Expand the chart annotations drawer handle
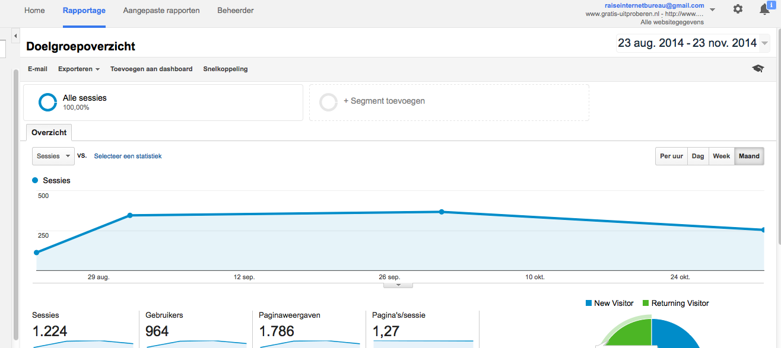This screenshot has width=781, height=348. [x=399, y=285]
